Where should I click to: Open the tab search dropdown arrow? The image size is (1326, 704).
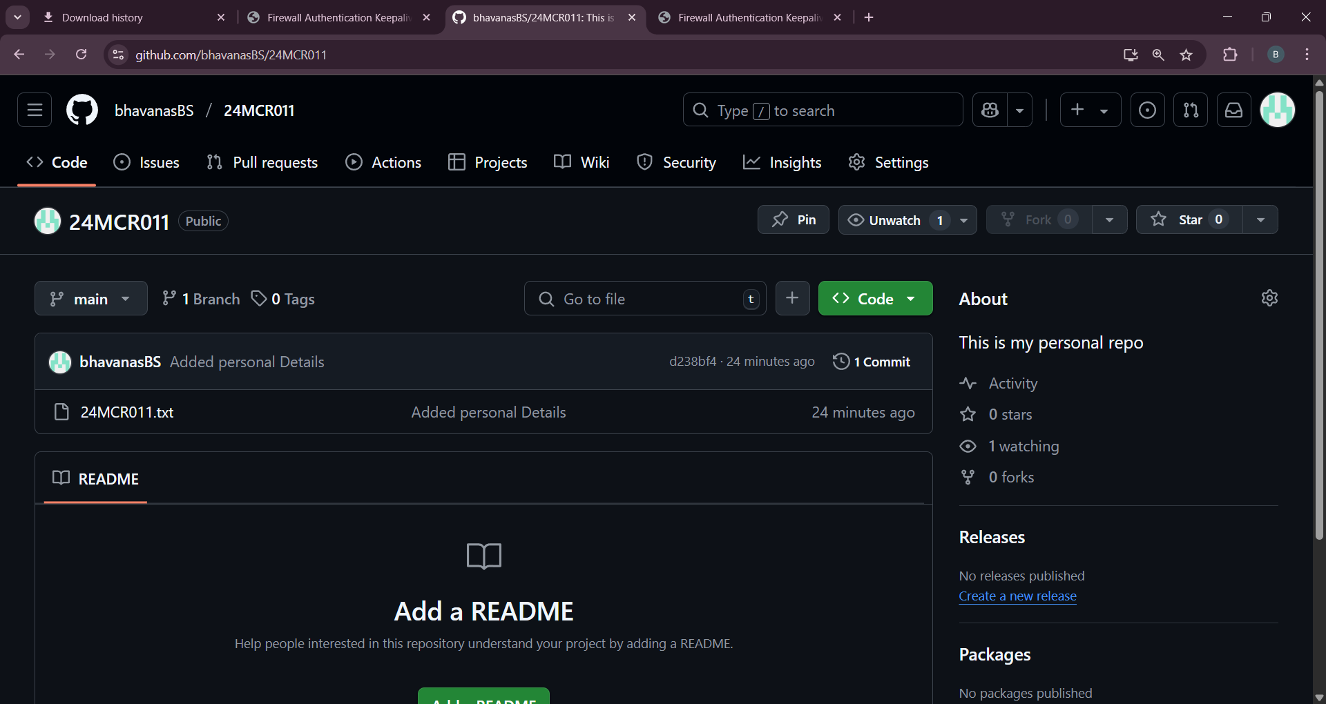[x=17, y=17]
